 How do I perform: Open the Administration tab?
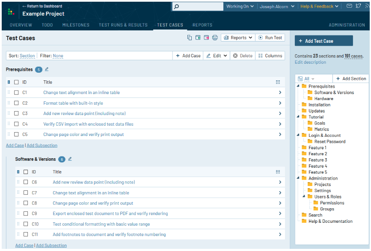pyautogui.click(x=347, y=25)
